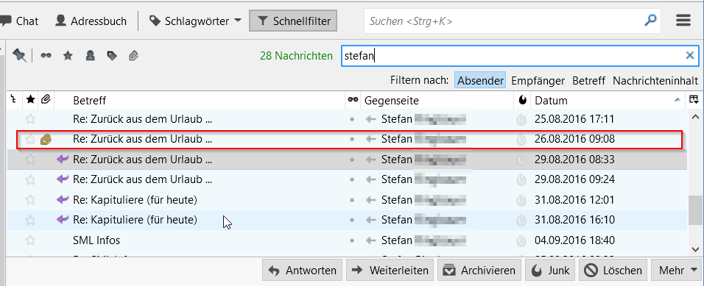The image size is (704, 286).
Task: Toggle the contacts-only person filter icon
Action: point(90,56)
